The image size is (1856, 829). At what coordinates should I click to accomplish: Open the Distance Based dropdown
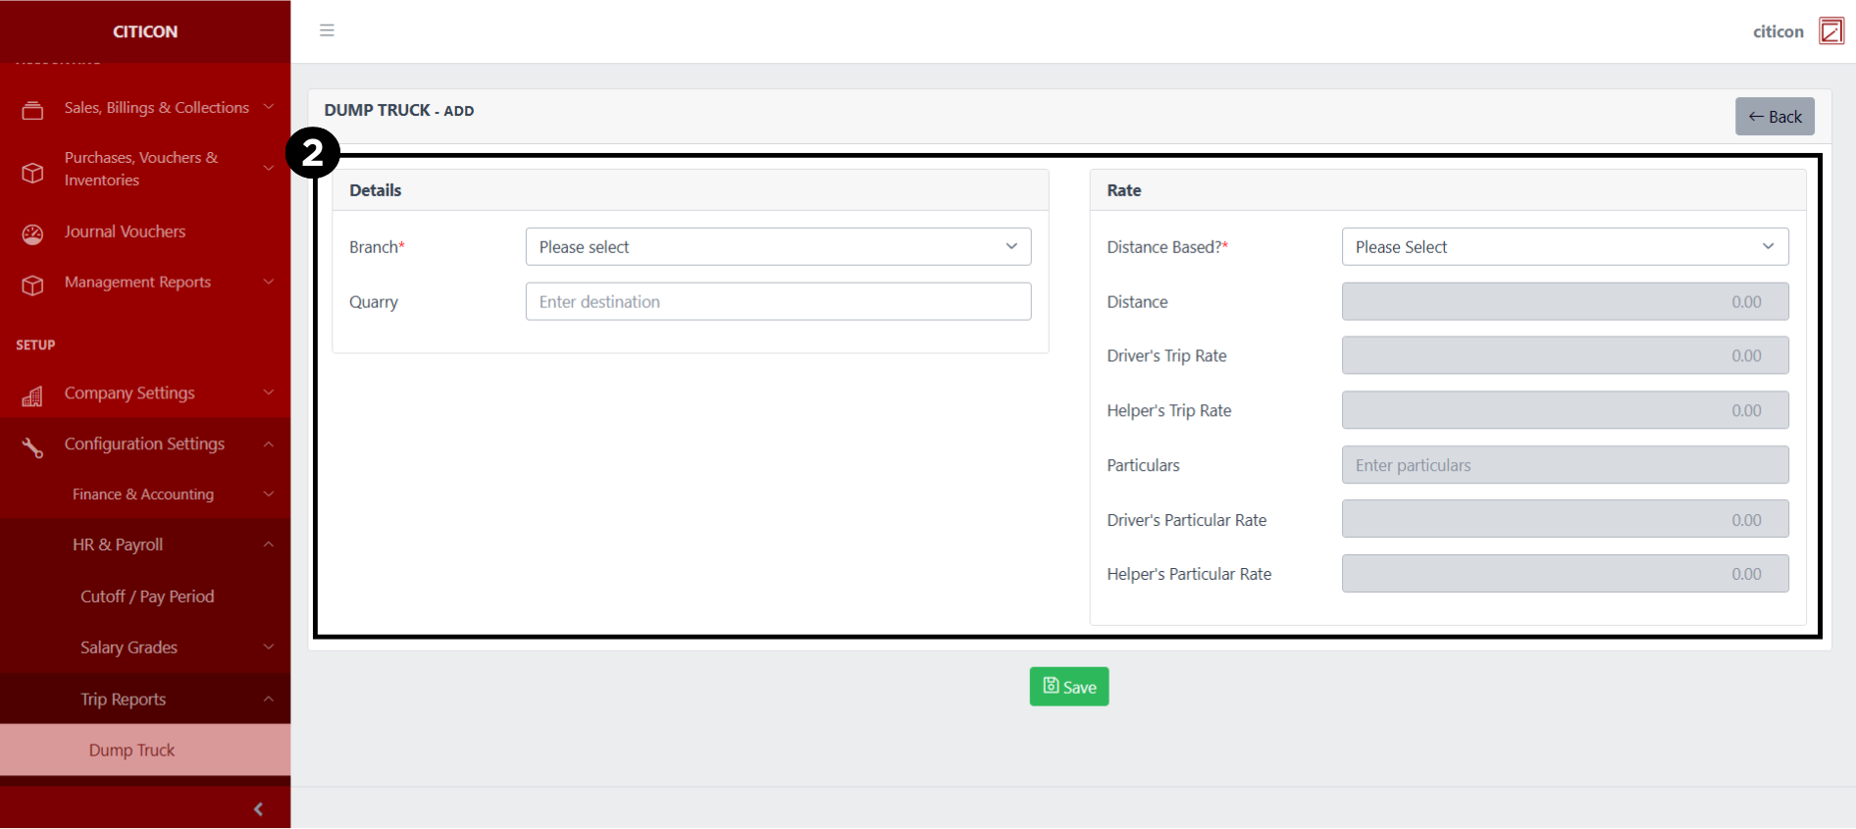1564,247
